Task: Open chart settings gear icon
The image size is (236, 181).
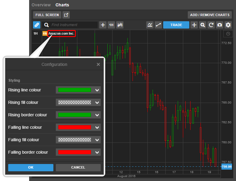Action: pyautogui.click(x=228, y=25)
